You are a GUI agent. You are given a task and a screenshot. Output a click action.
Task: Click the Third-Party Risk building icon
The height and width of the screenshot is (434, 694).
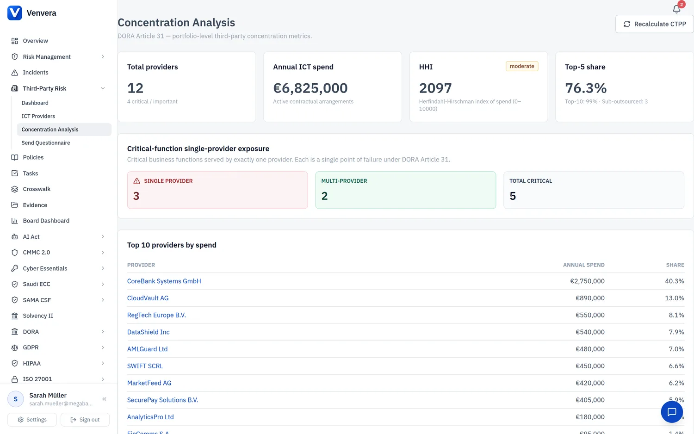click(x=15, y=88)
